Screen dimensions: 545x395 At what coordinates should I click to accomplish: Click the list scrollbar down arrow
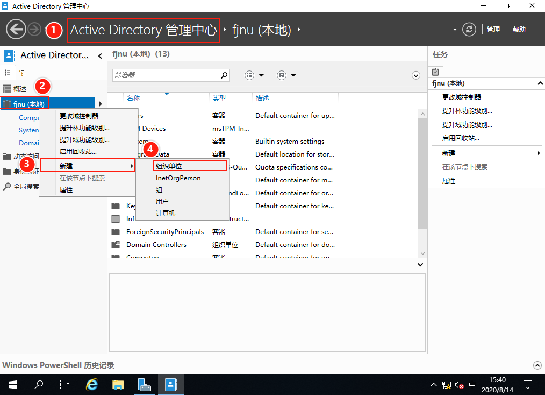pyautogui.click(x=422, y=253)
